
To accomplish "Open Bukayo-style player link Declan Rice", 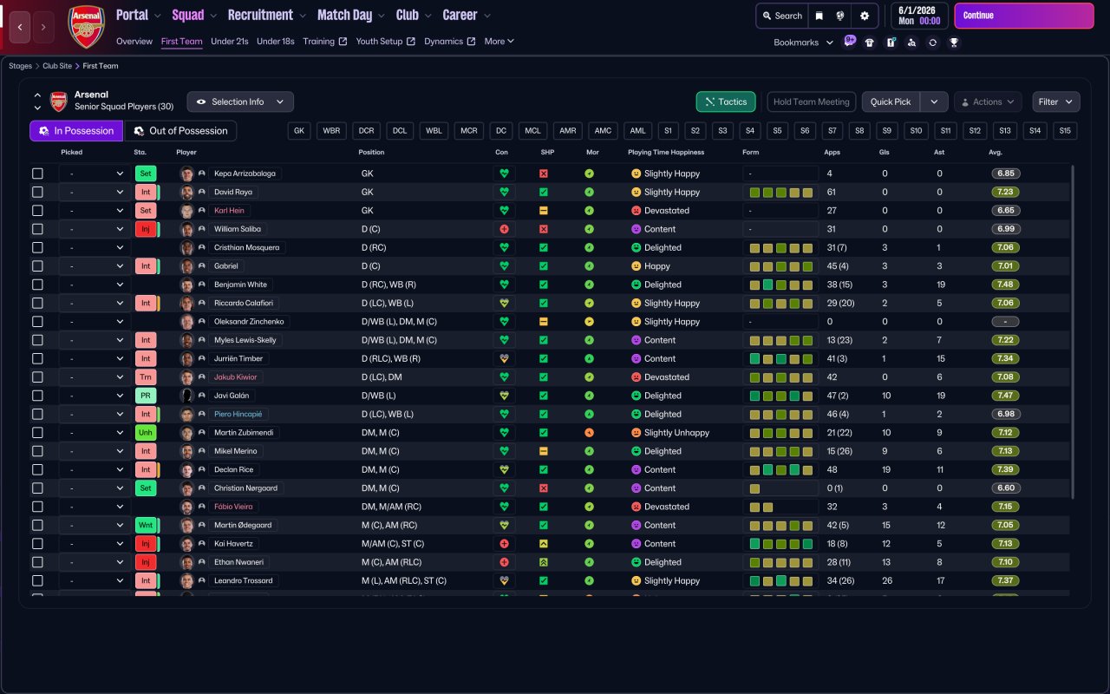I will [234, 469].
